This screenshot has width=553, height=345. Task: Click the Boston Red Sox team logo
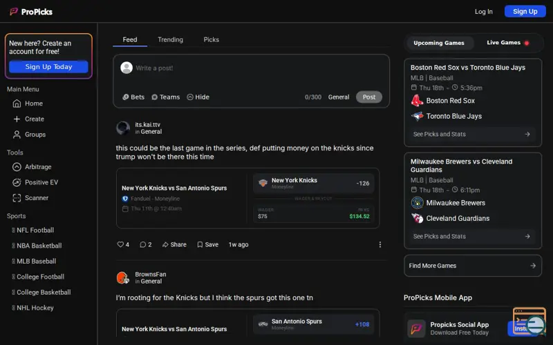point(418,101)
